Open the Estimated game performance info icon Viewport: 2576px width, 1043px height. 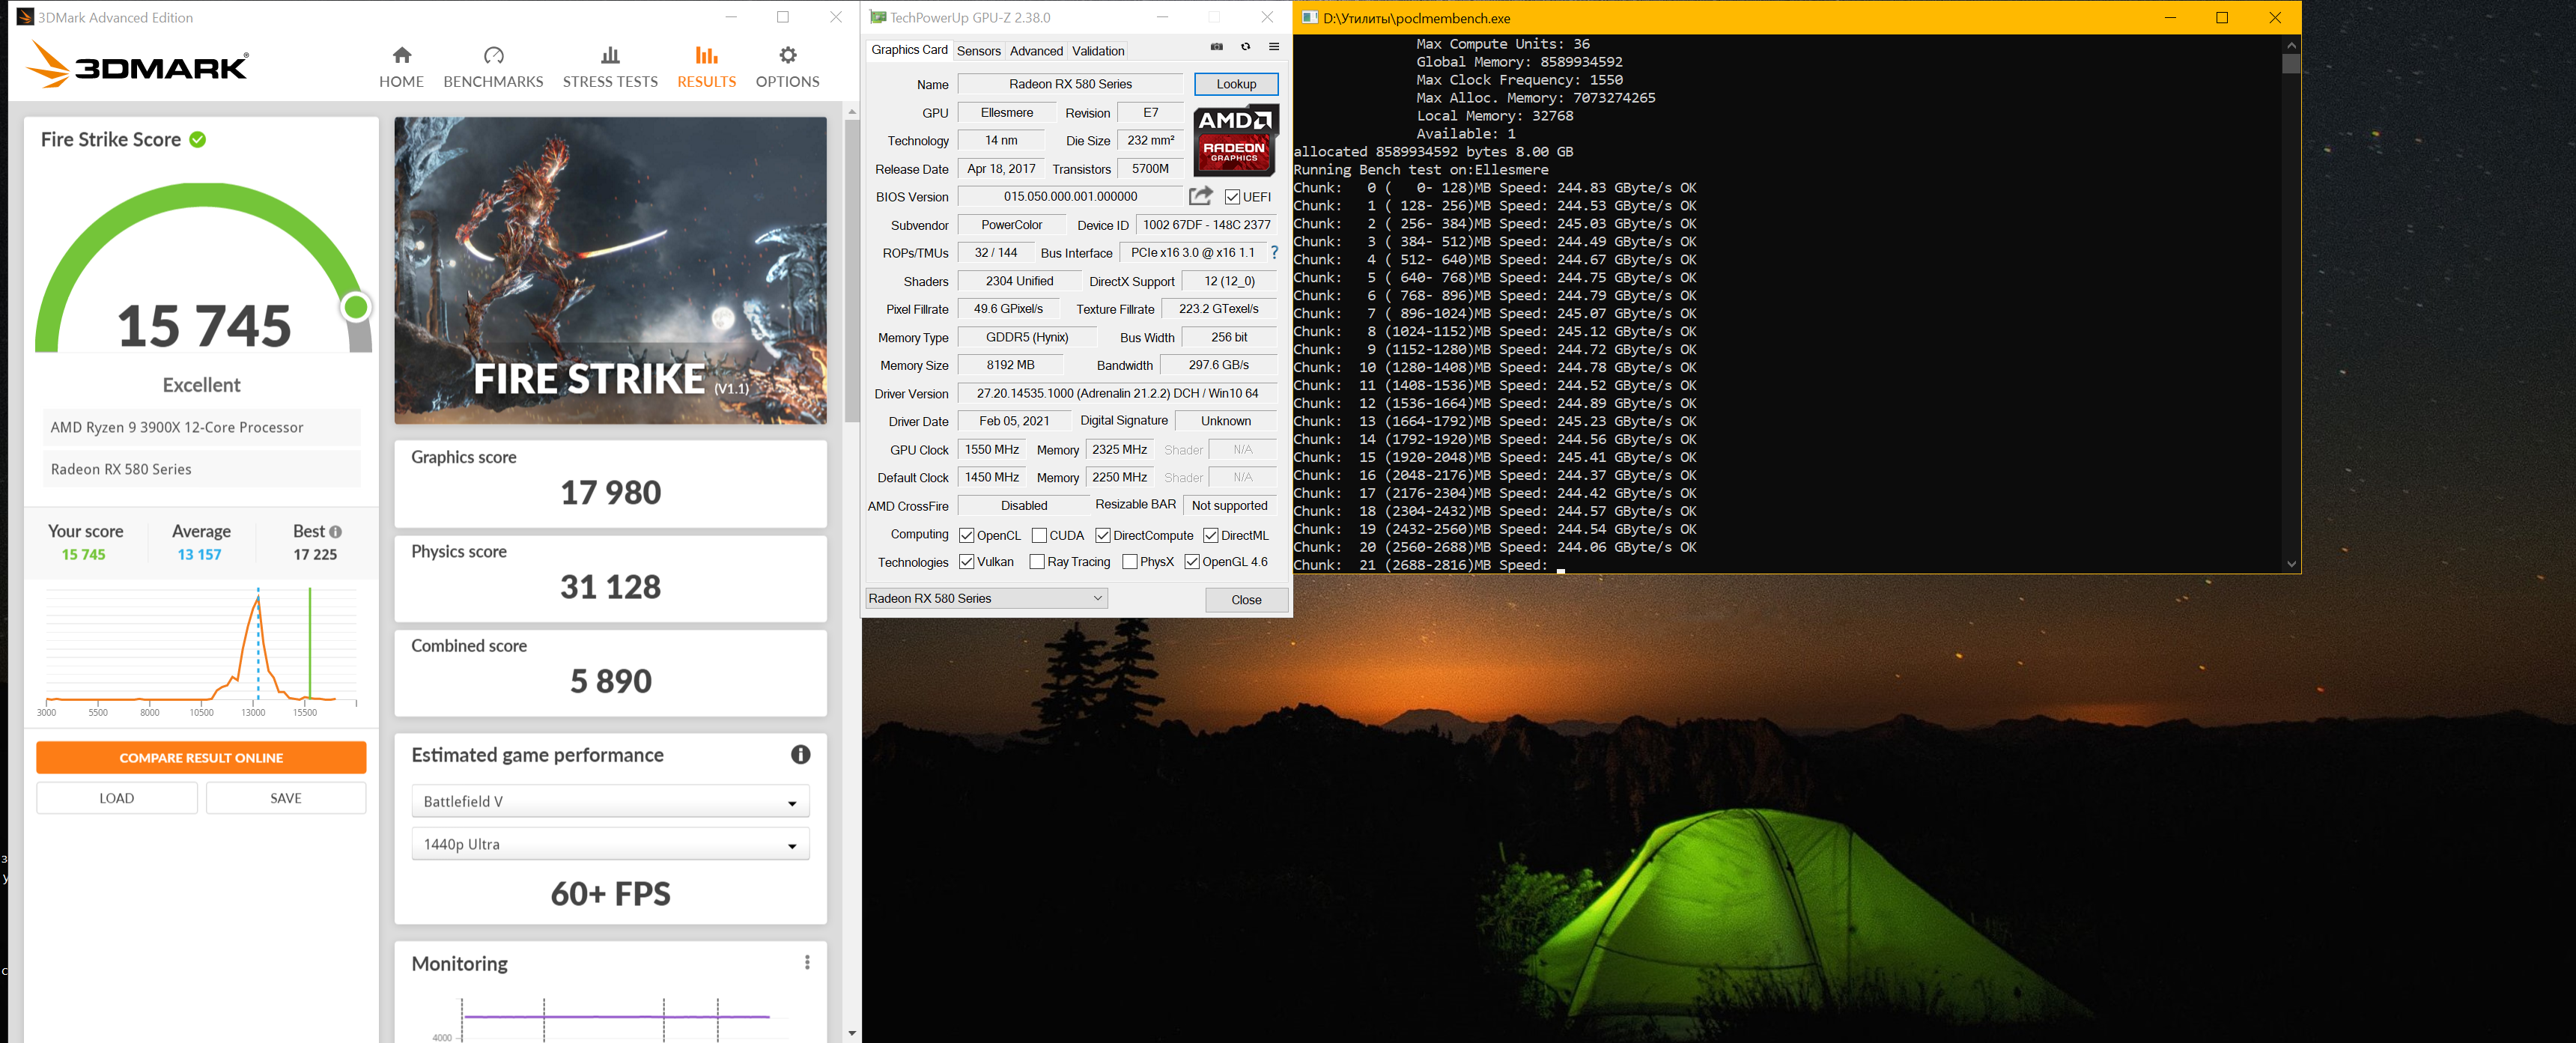(x=800, y=755)
